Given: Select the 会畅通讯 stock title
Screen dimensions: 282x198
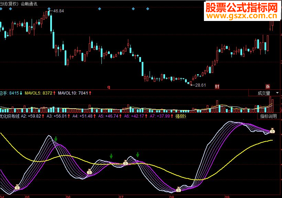Looking at the screenshot, I should tap(29, 3).
